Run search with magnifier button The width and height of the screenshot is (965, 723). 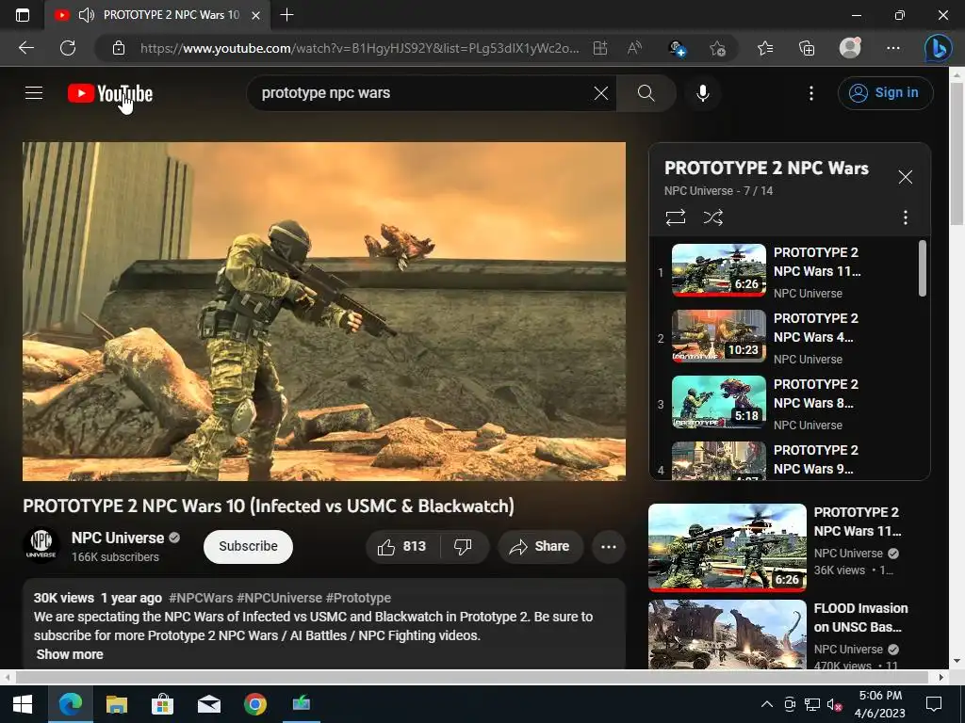point(646,93)
